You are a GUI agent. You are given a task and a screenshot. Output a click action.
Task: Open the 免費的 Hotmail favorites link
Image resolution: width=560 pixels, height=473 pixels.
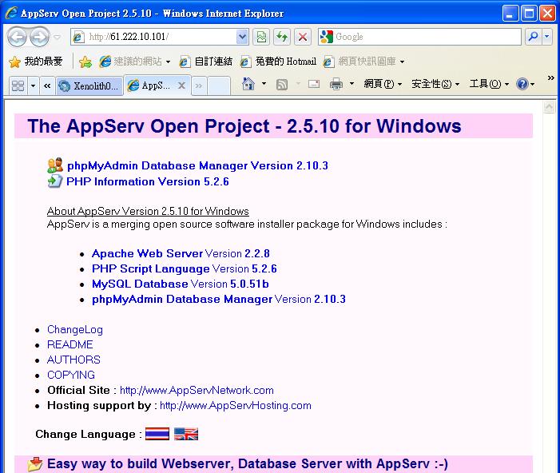(278, 62)
